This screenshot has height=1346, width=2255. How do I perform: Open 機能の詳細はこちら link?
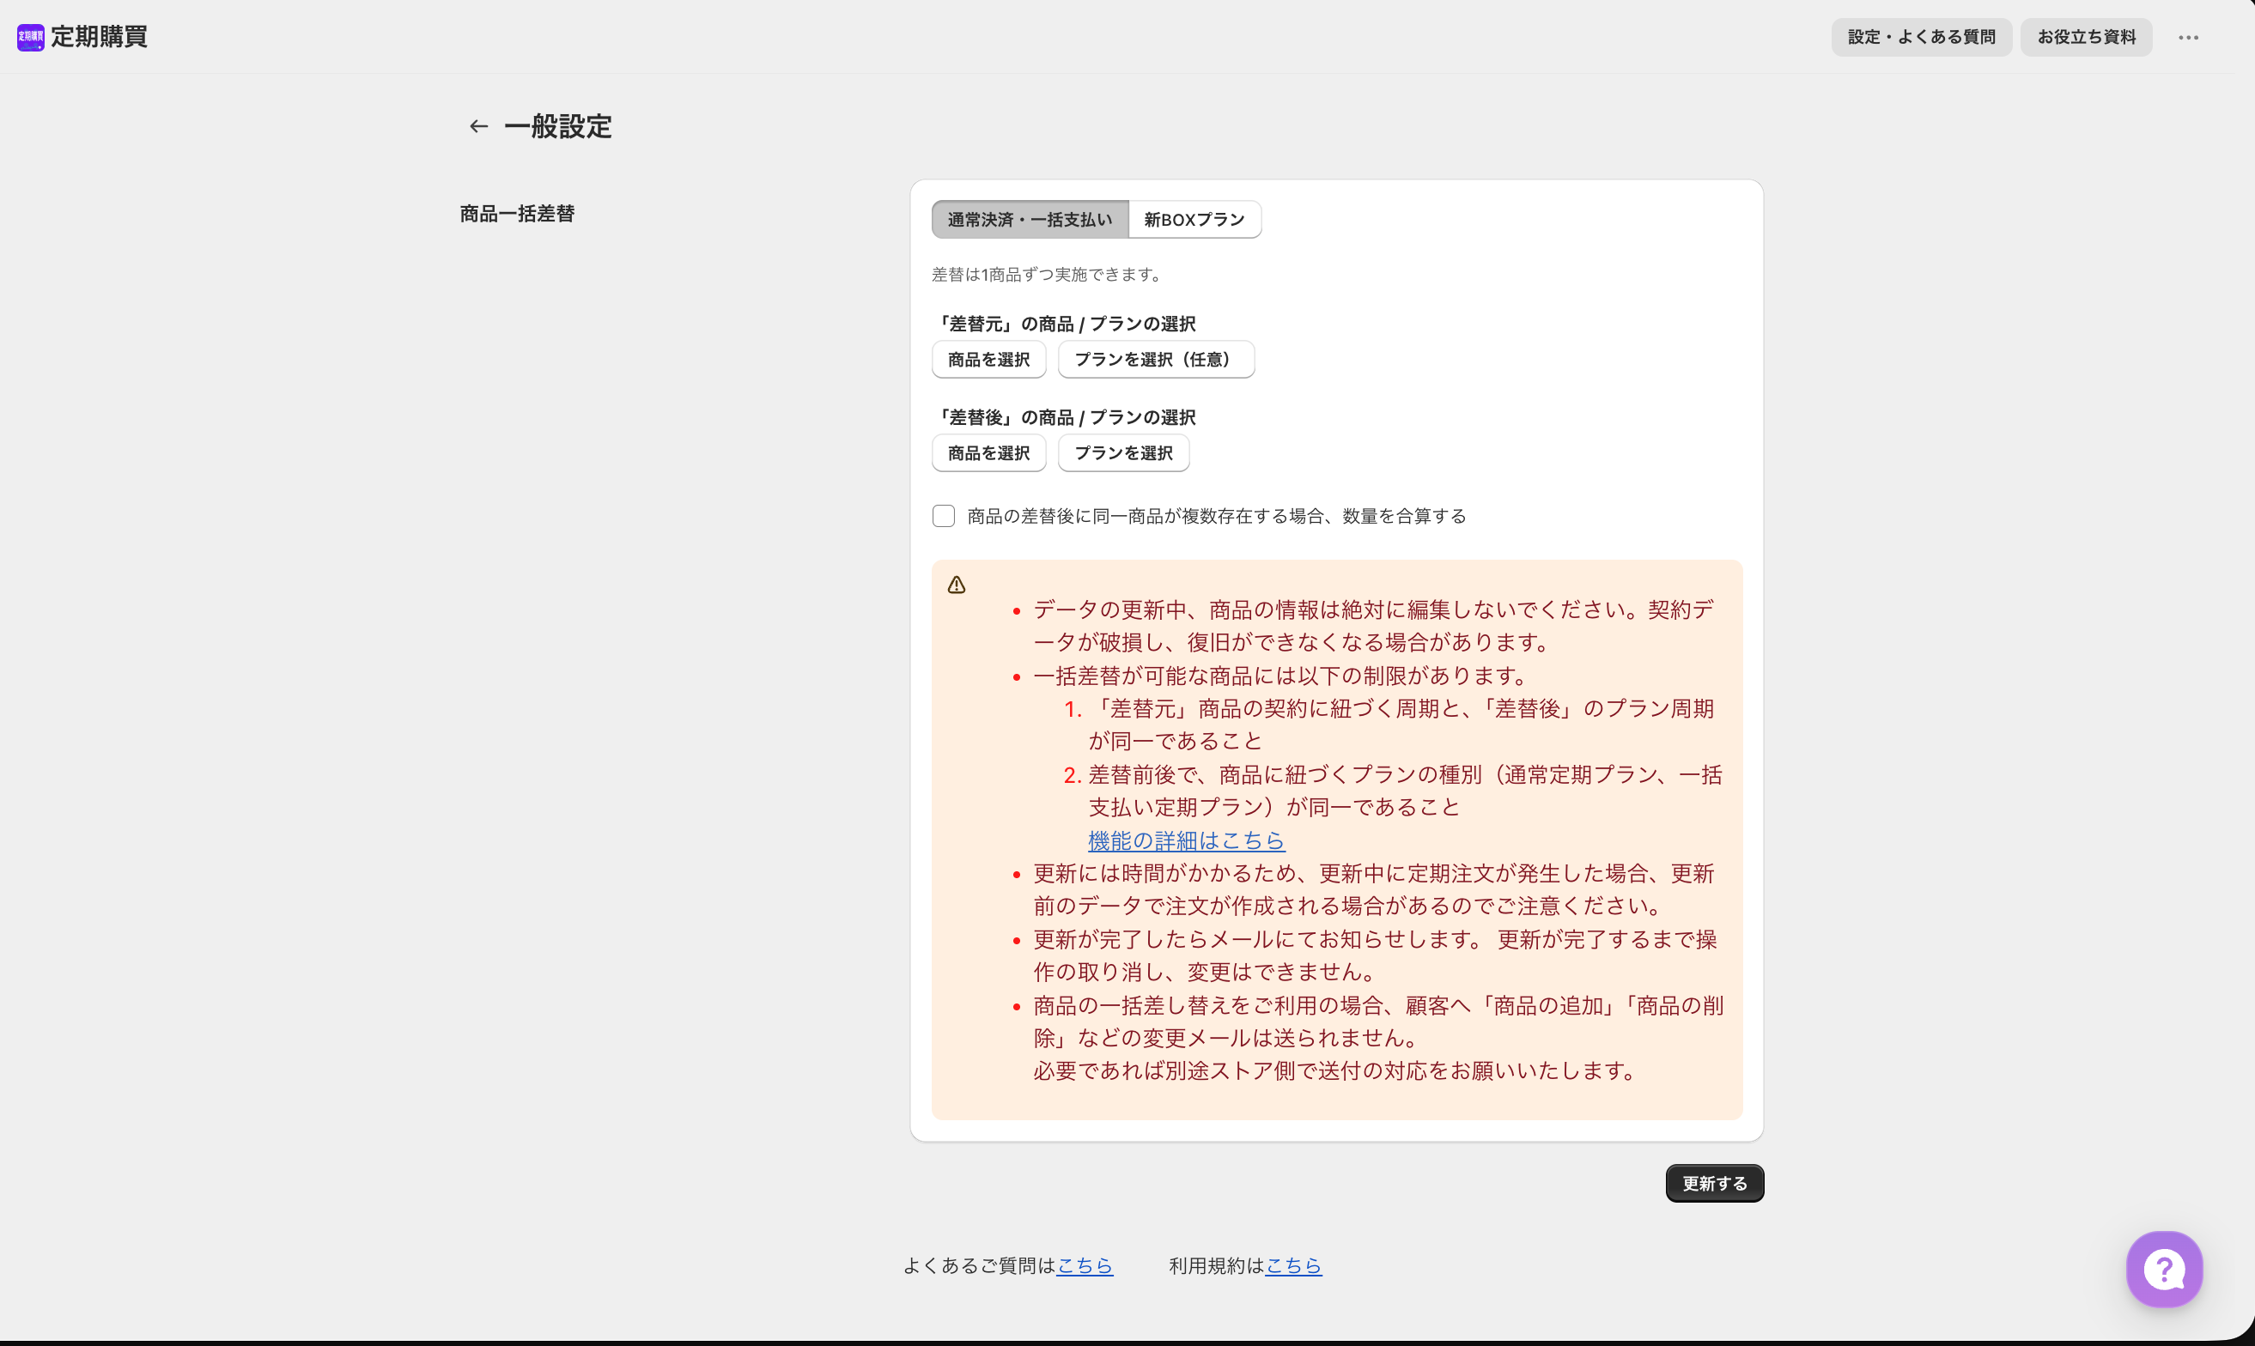1187,840
